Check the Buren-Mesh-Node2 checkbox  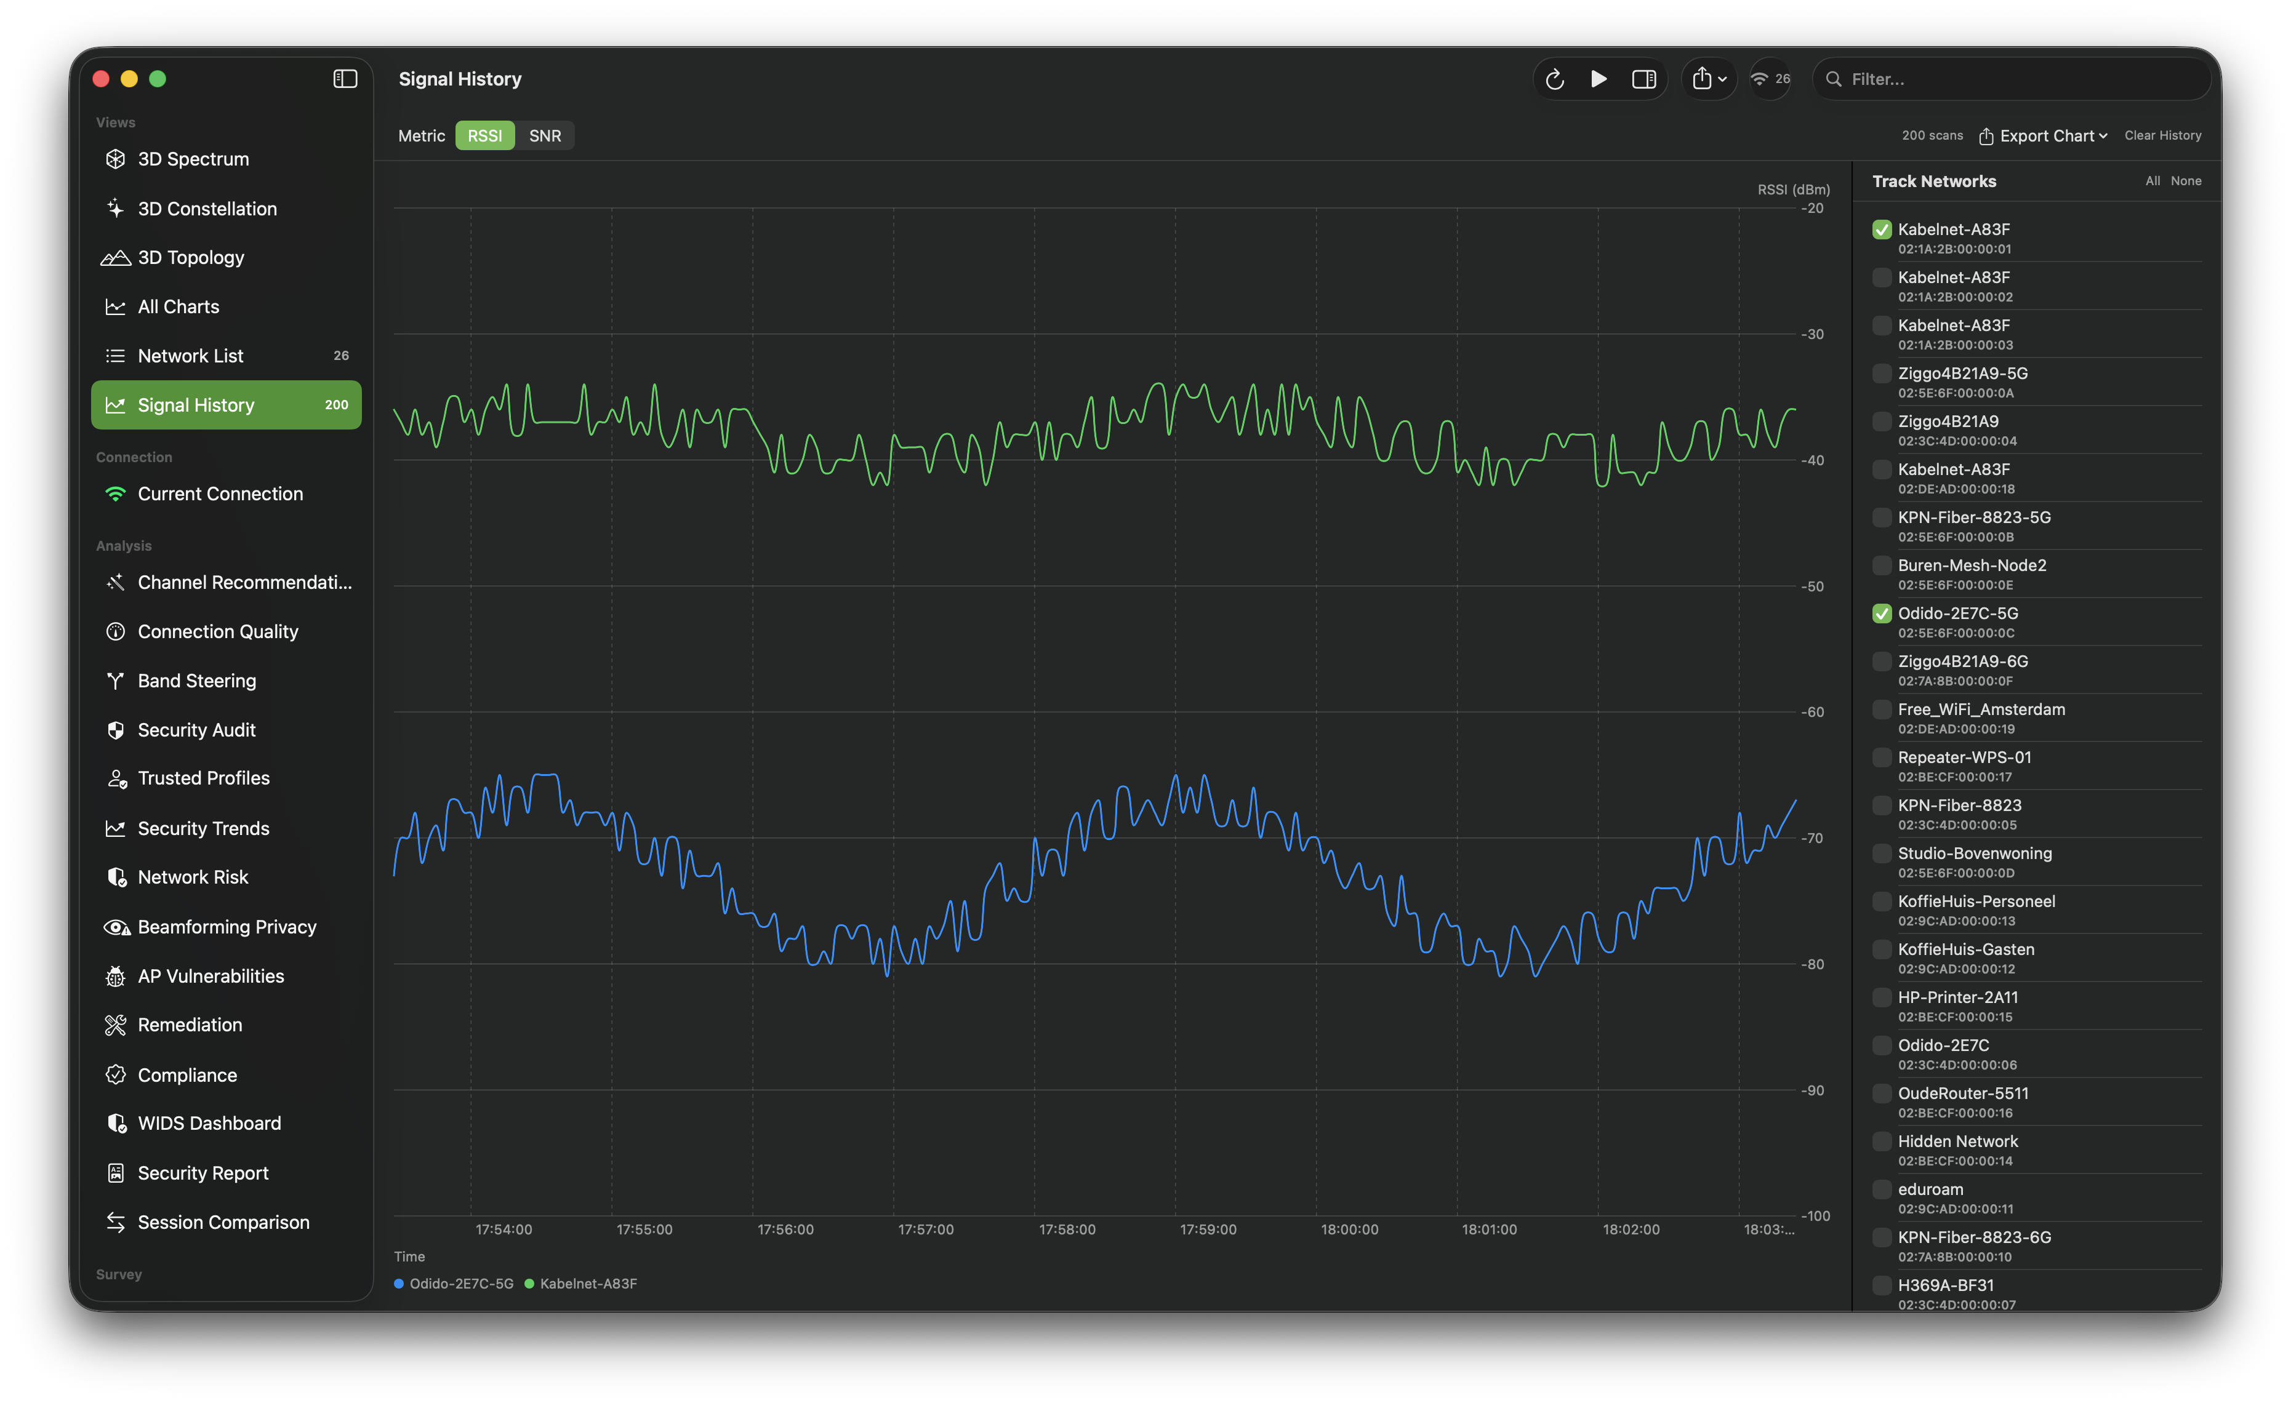click(x=1882, y=566)
